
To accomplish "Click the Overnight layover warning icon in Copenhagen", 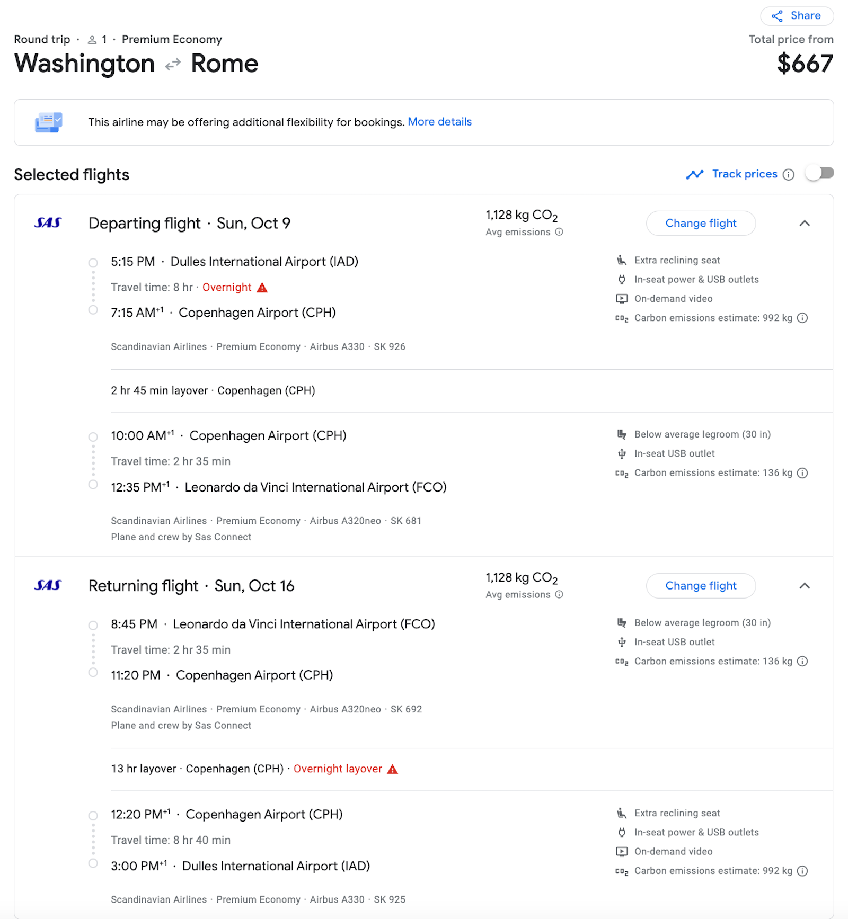I will click(393, 769).
